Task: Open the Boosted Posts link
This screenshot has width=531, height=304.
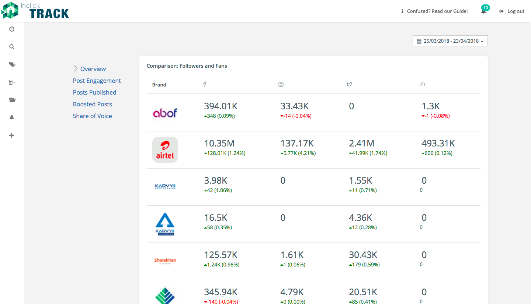Action: pos(93,104)
